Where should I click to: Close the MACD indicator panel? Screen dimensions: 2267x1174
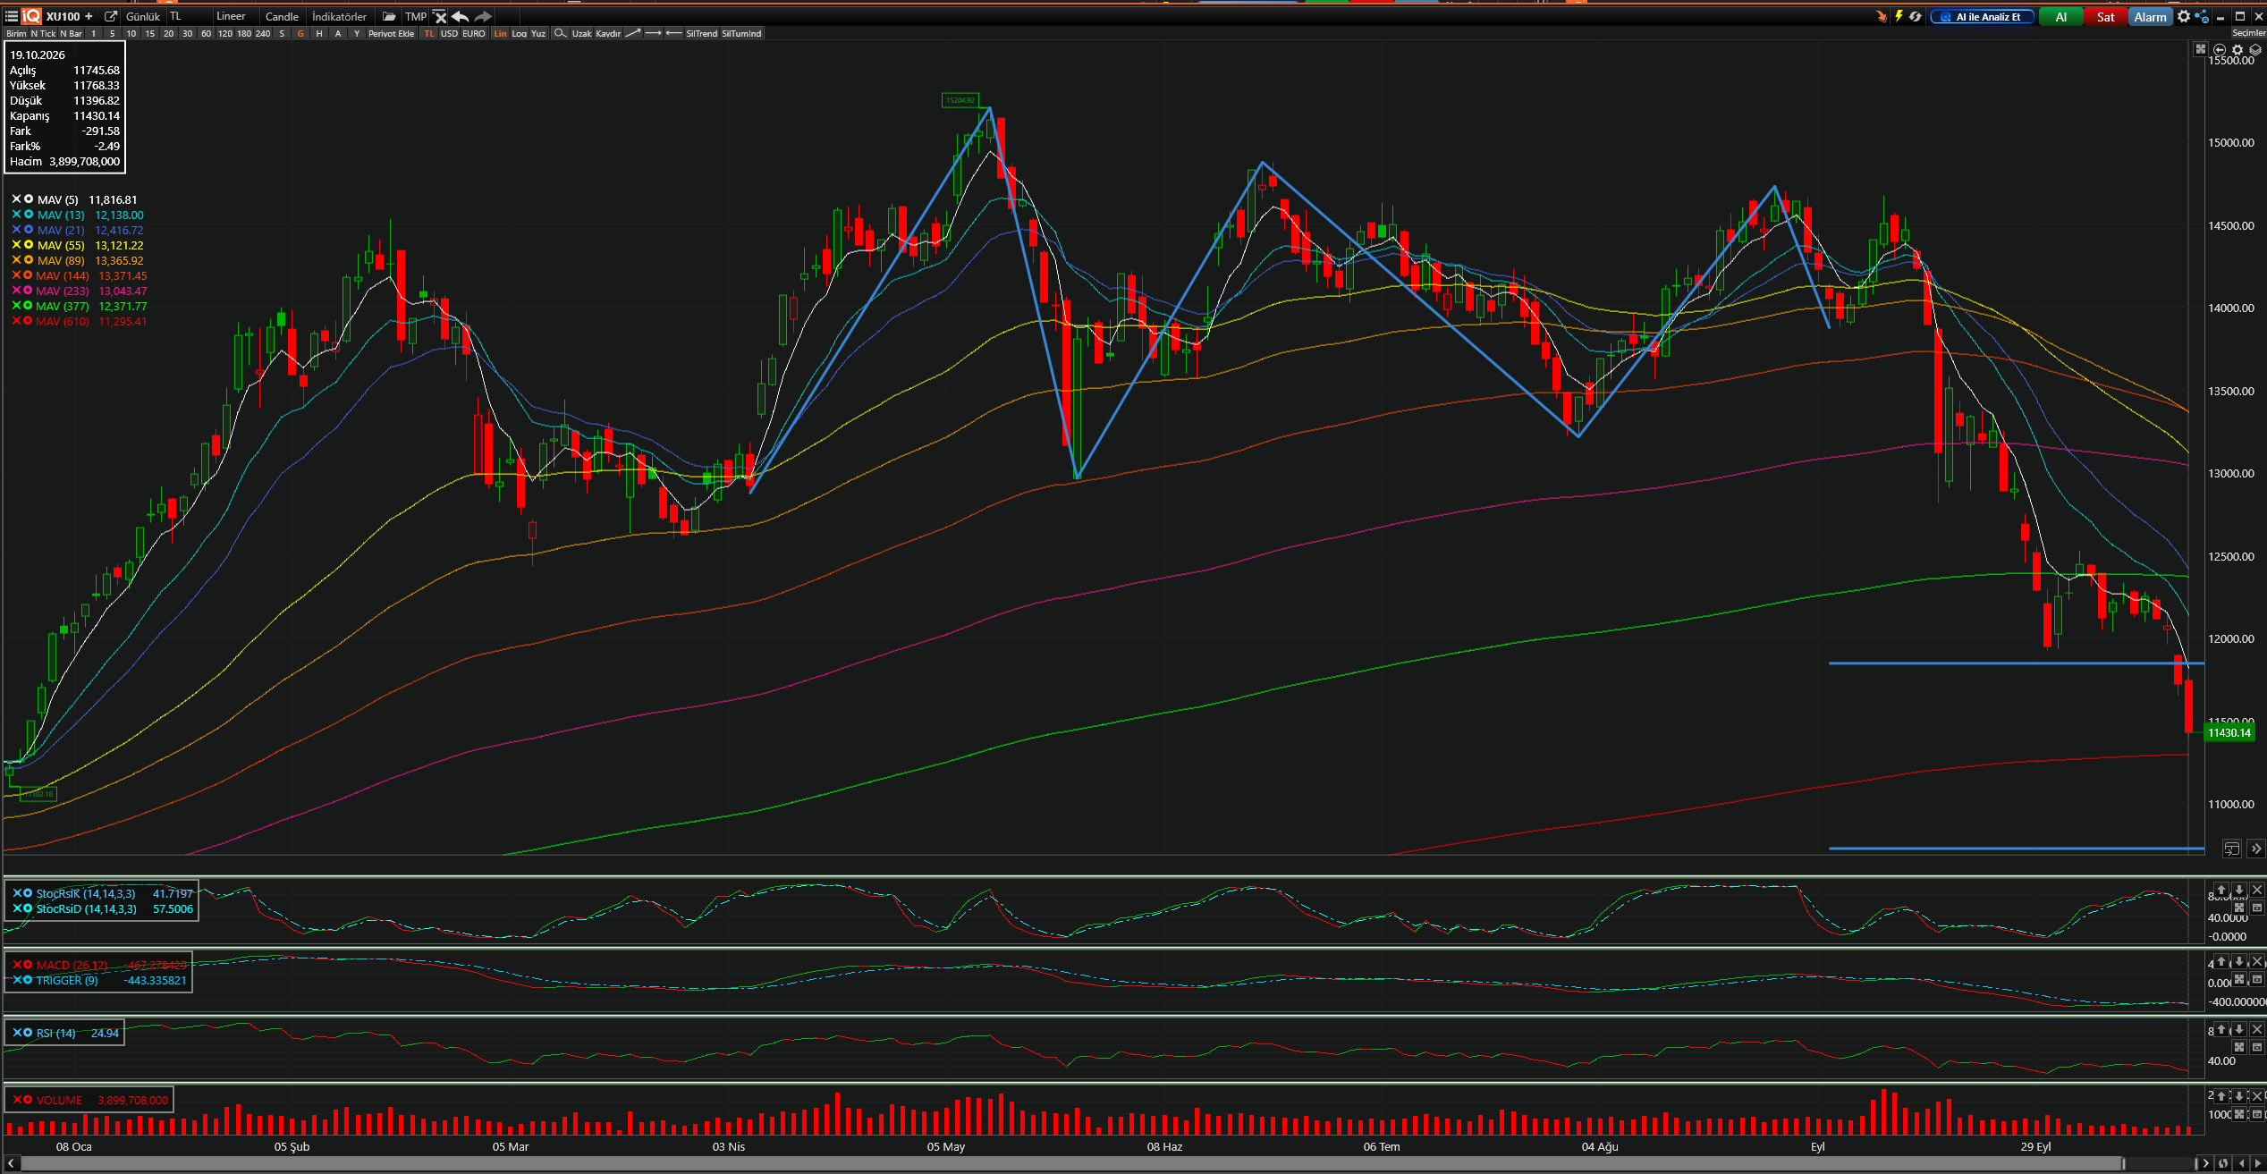tap(2257, 961)
